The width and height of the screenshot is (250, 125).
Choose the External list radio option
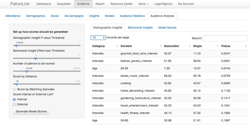point(14,104)
